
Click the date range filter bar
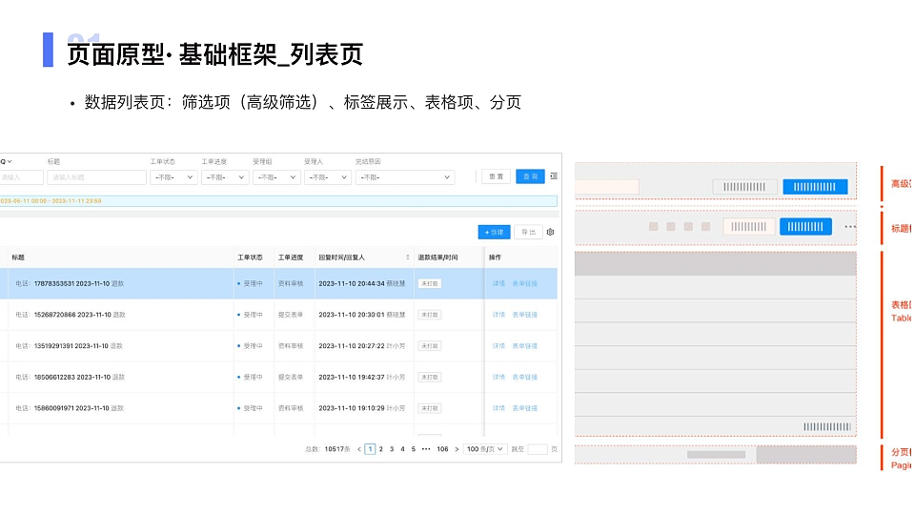coord(278,201)
